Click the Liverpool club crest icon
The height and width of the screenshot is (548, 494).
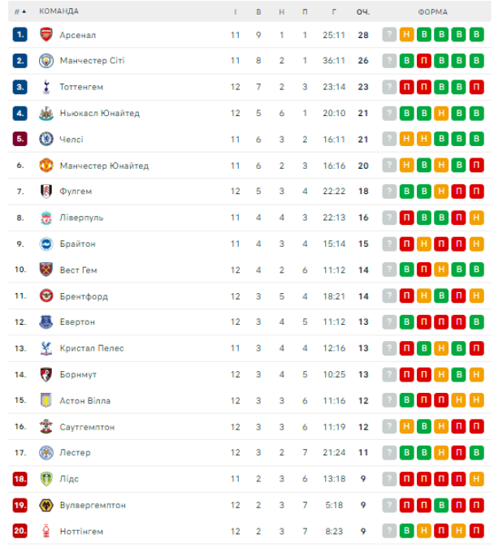[45, 218]
